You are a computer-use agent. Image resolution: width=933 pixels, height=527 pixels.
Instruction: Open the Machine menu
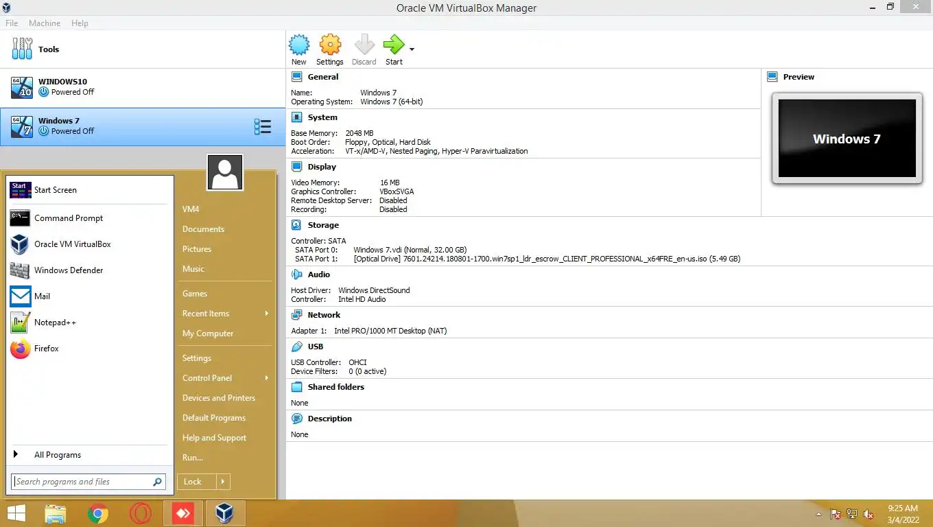(x=45, y=23)
